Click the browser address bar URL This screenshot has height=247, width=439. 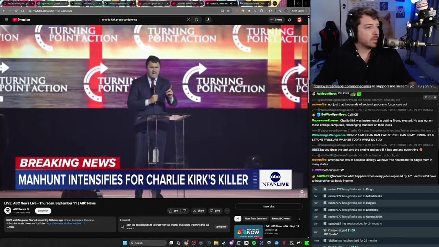pyautogui.click(x=52, y=11)
